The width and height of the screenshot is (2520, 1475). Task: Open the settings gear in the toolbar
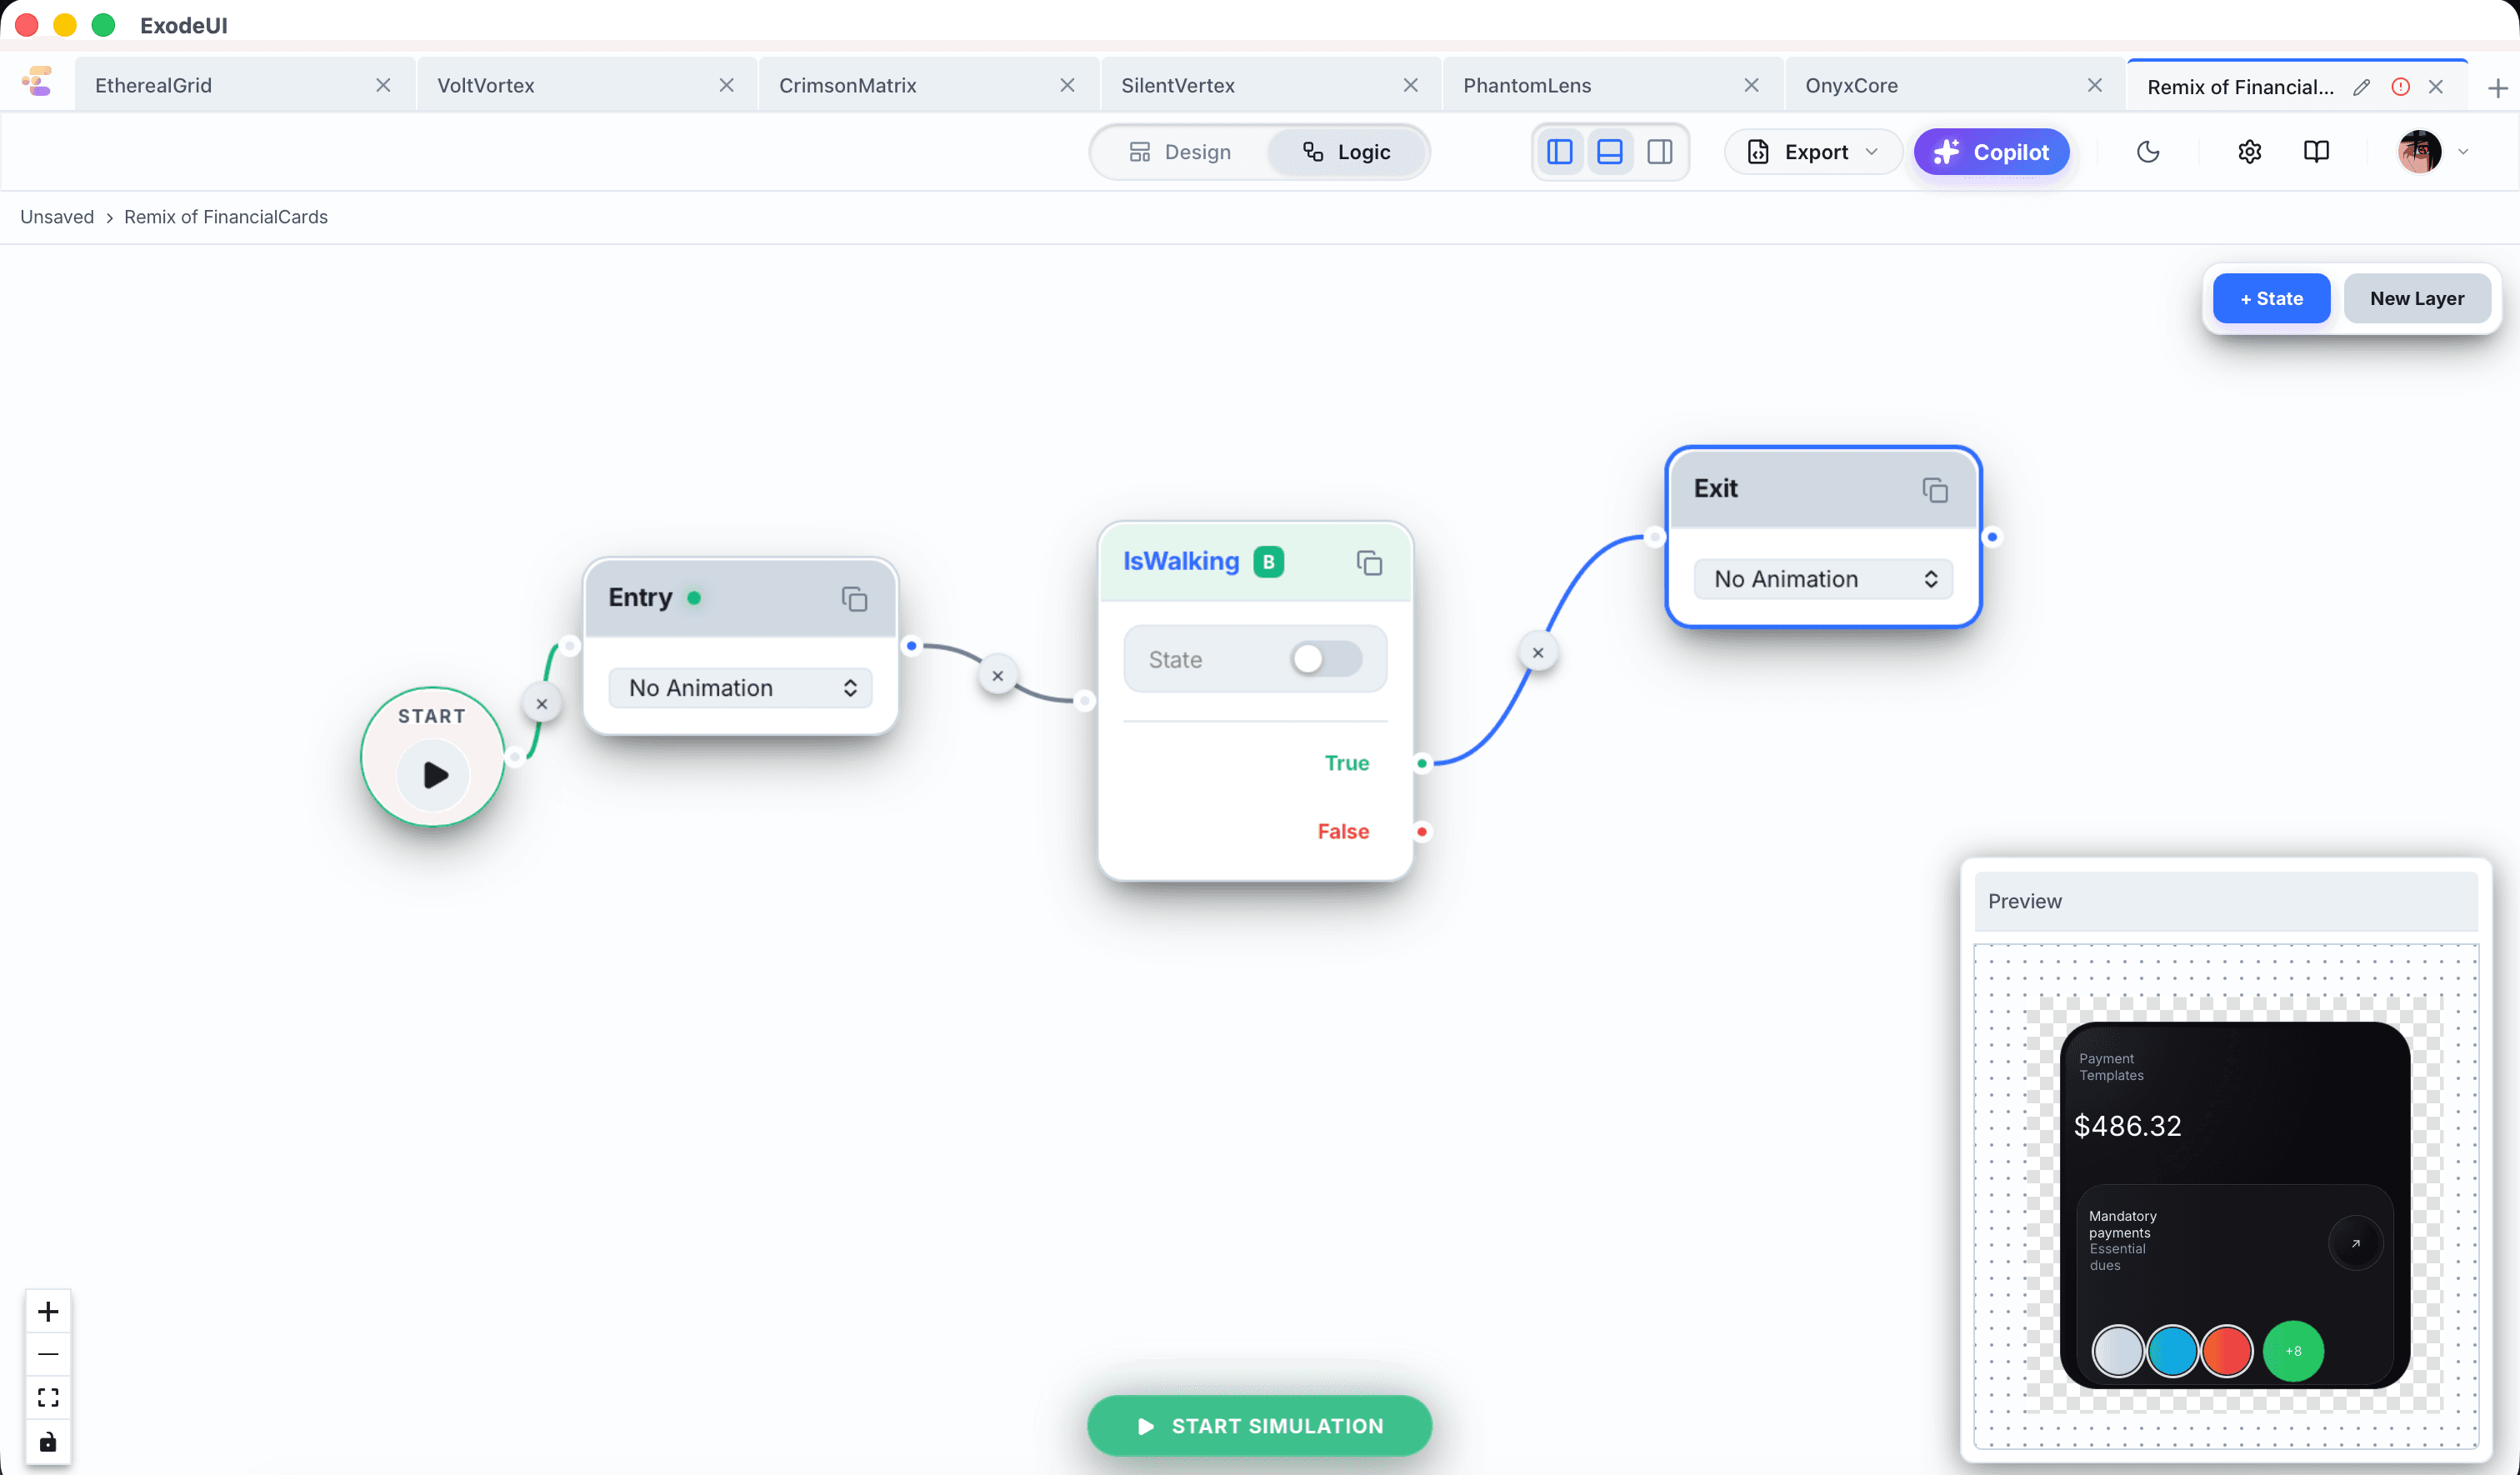point(2249,152)
